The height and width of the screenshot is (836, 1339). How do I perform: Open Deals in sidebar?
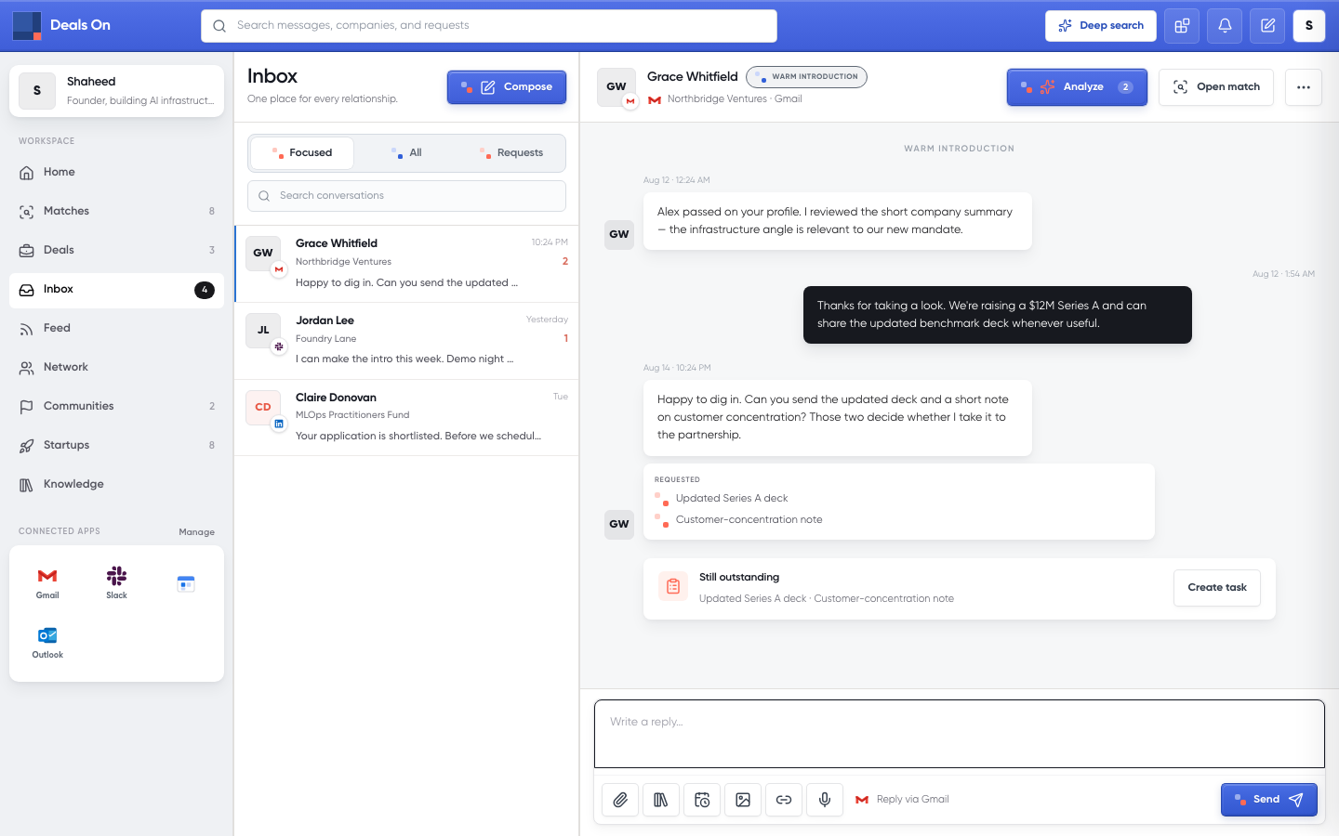pos(116,251)
